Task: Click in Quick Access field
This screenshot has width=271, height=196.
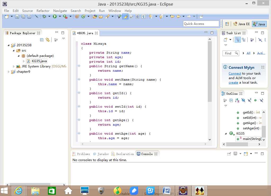Action: tap(201, 24)
